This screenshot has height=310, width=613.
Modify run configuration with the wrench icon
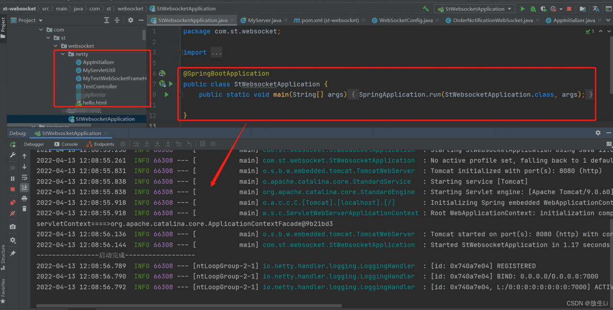pyautogui.click(x=12, y=155)
